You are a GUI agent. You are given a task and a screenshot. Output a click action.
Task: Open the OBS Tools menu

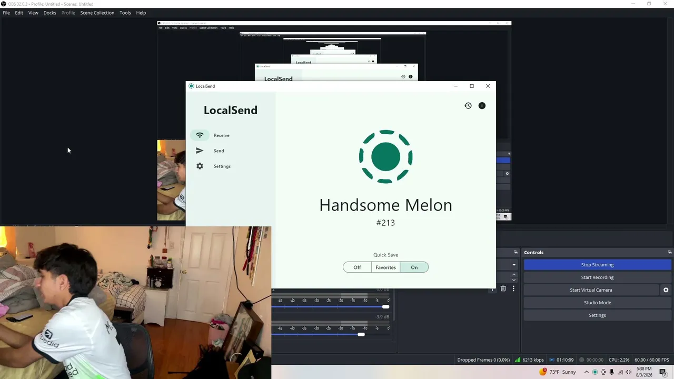point(125,13)
